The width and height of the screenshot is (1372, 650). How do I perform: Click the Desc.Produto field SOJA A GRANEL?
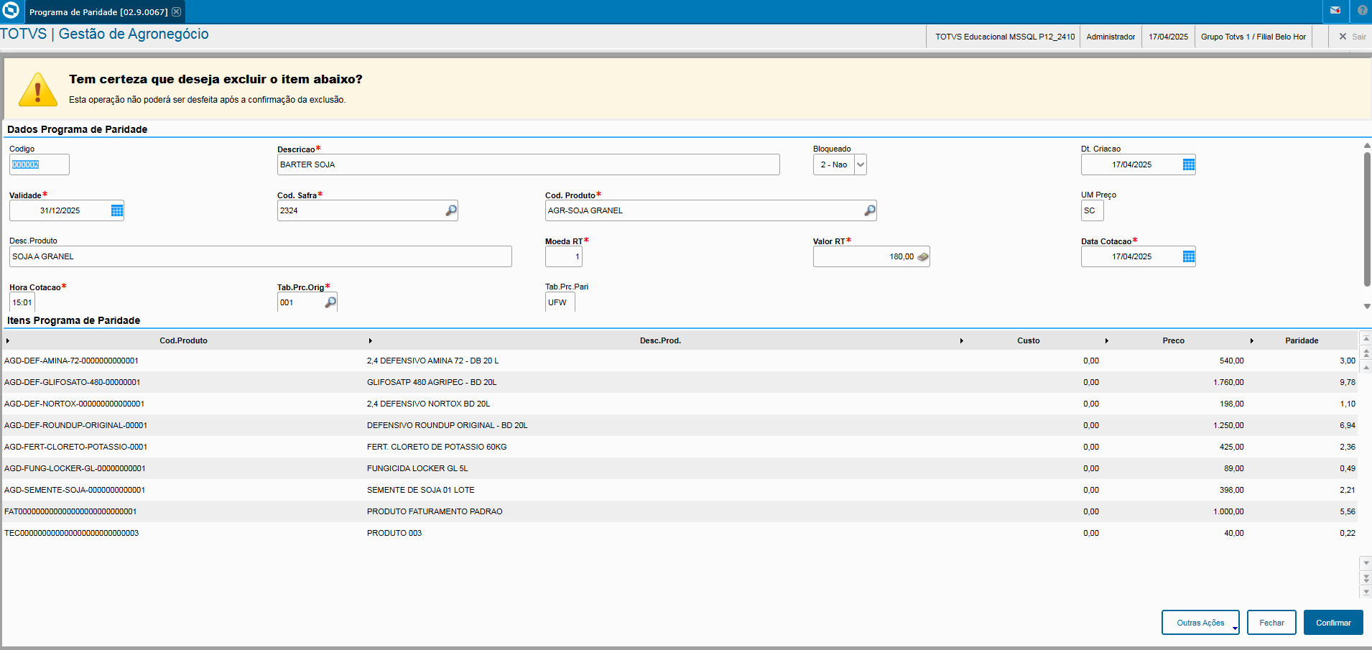(260, 256)
